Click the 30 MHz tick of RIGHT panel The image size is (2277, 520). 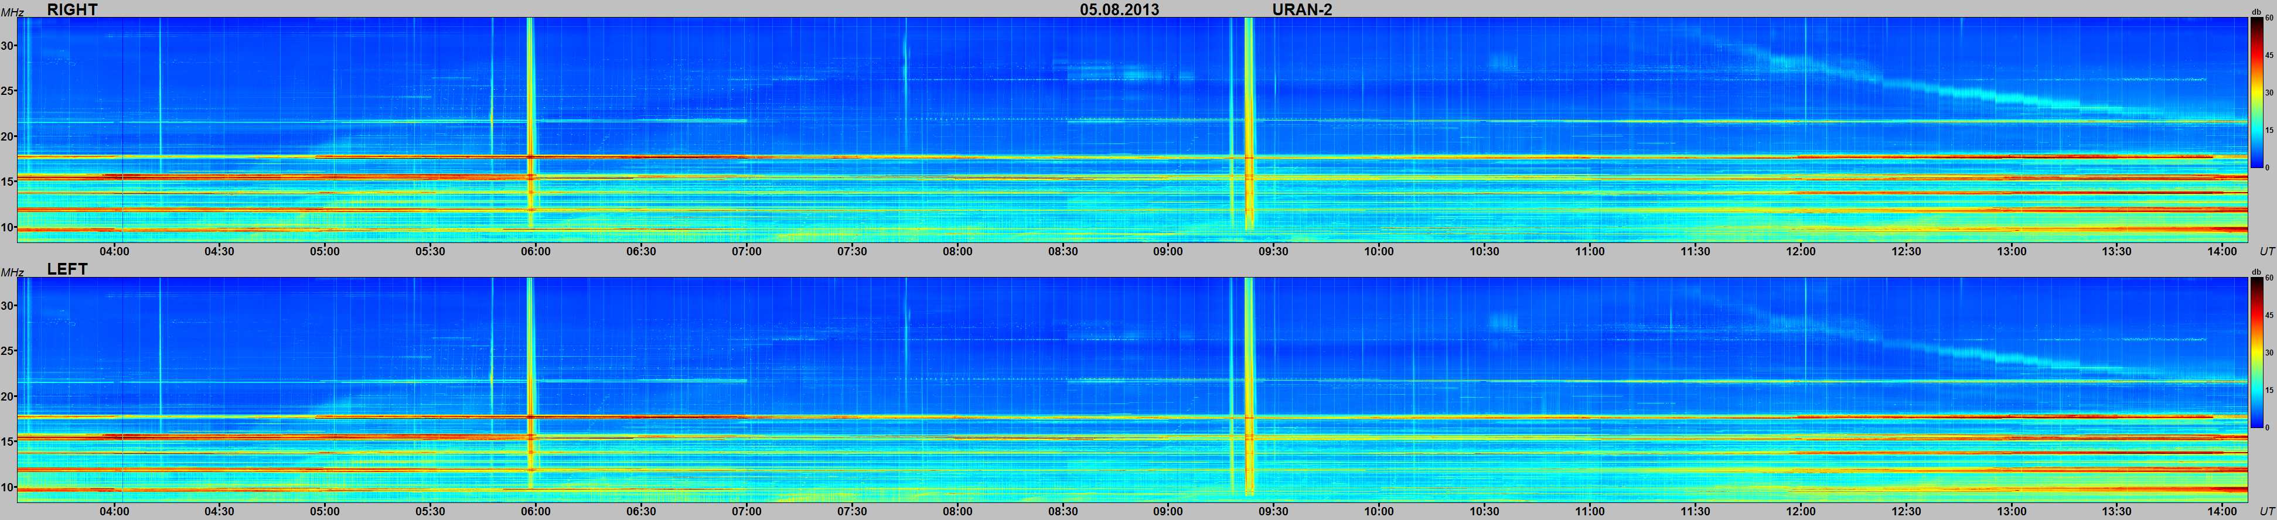[8, 46]
